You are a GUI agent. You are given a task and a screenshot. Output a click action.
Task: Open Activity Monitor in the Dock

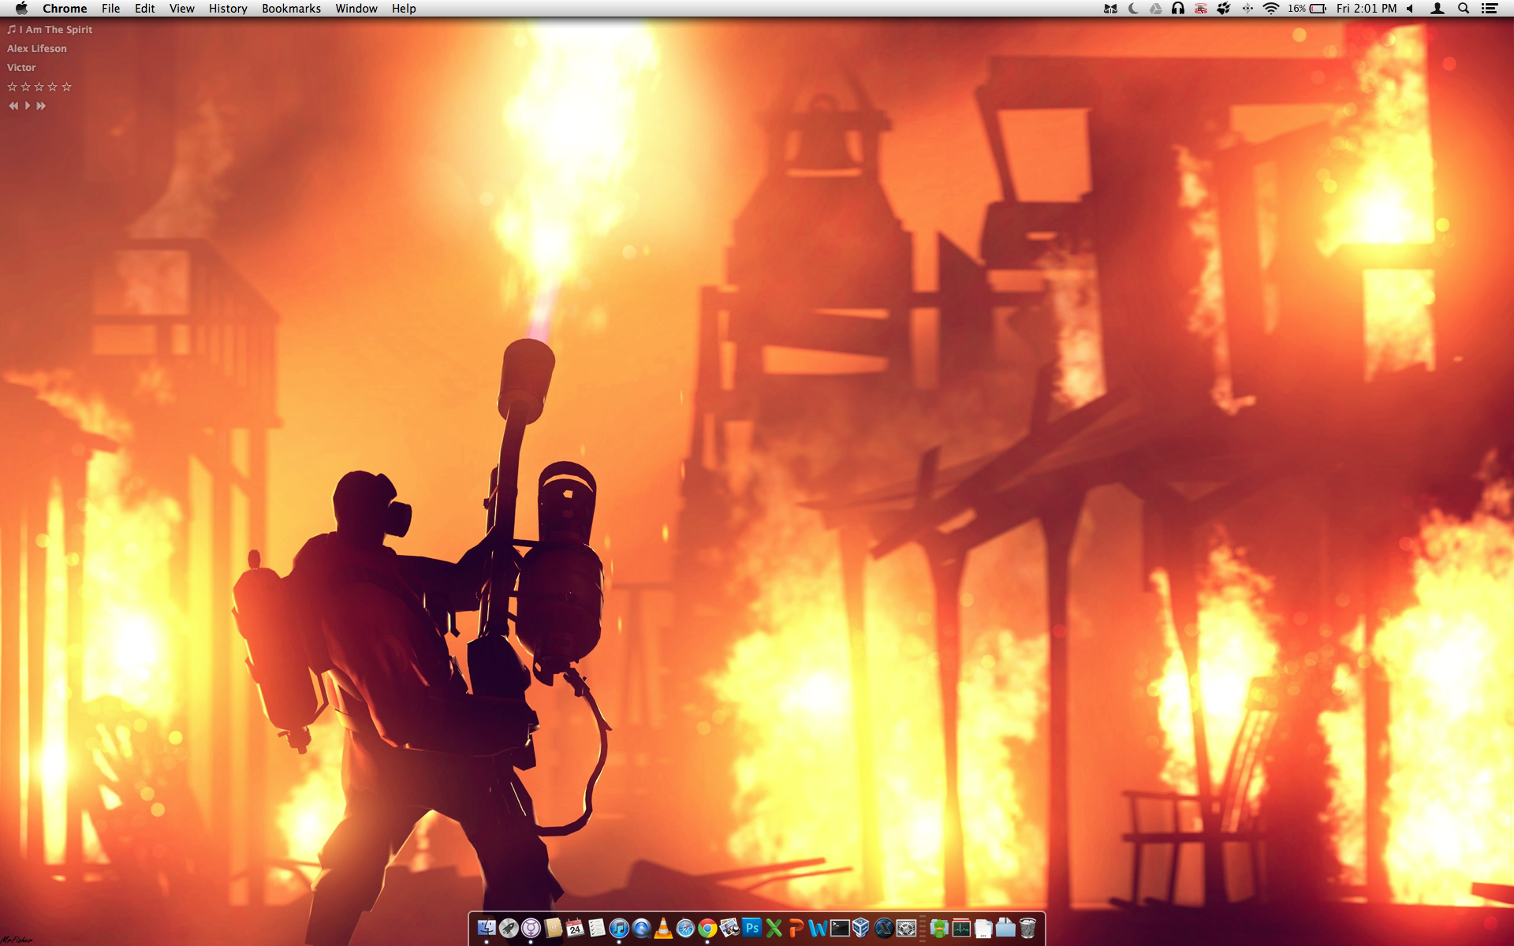(961, 929)
